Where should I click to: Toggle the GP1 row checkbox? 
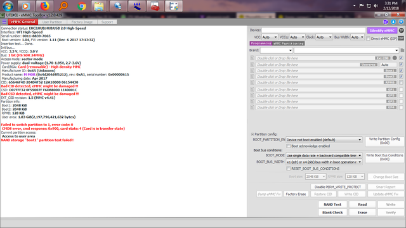(401, 89)
